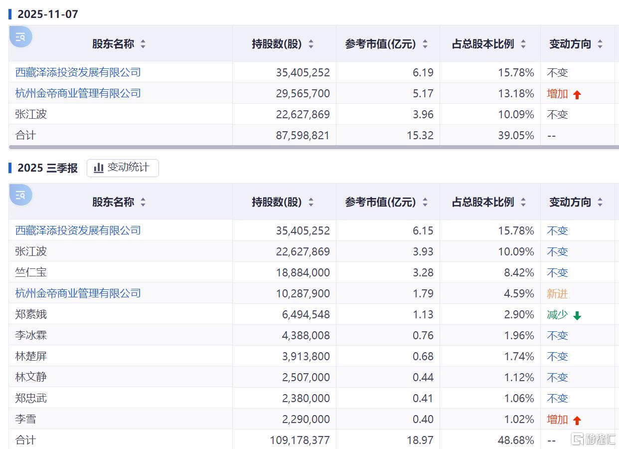
Task: Sort 三季报 table by 股东名称
Action: (x=143, y=202)
